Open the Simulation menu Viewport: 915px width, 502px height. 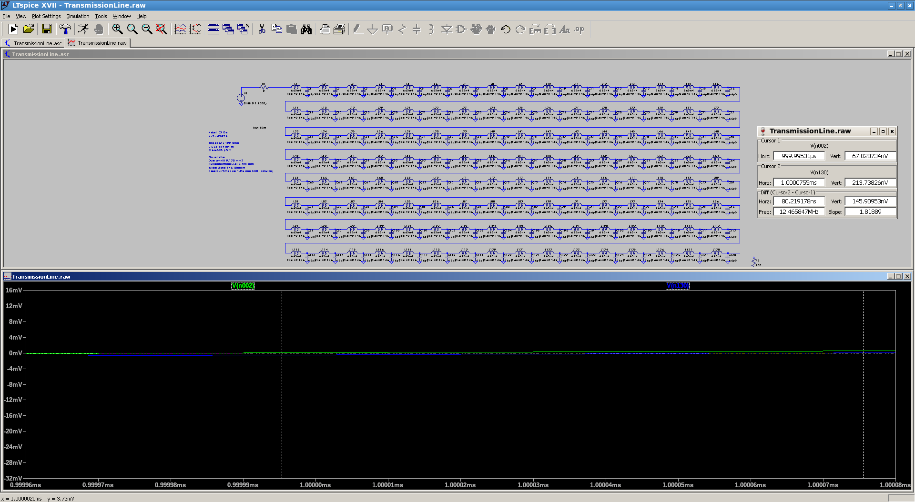pos(78,16)
